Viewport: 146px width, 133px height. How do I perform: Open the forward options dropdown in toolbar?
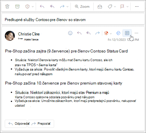67,7
